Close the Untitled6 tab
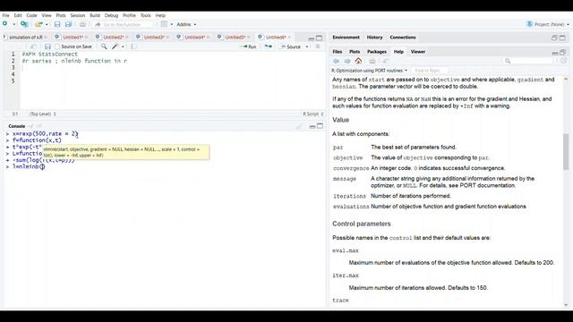 (x=289, y=38)
